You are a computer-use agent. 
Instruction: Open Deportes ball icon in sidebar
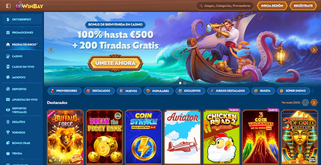8,89
